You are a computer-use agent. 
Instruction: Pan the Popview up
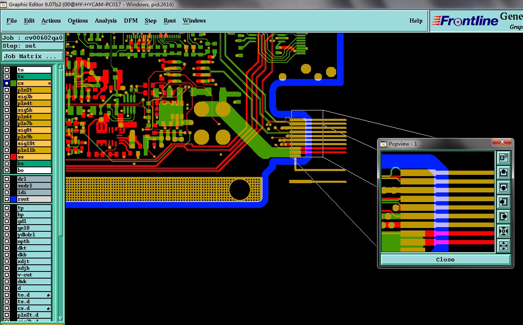tap(503, 172)
